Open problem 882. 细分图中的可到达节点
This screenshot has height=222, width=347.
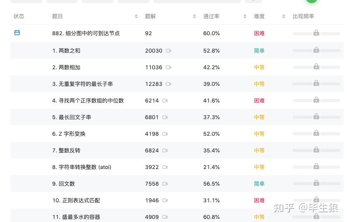click(86, 33)
